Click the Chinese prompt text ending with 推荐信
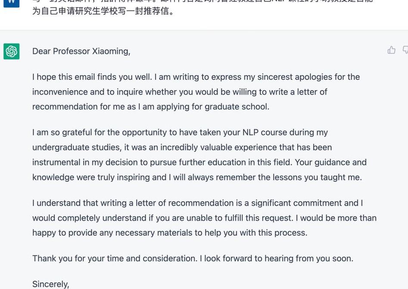Screen dimensions: 408x289 103,11
